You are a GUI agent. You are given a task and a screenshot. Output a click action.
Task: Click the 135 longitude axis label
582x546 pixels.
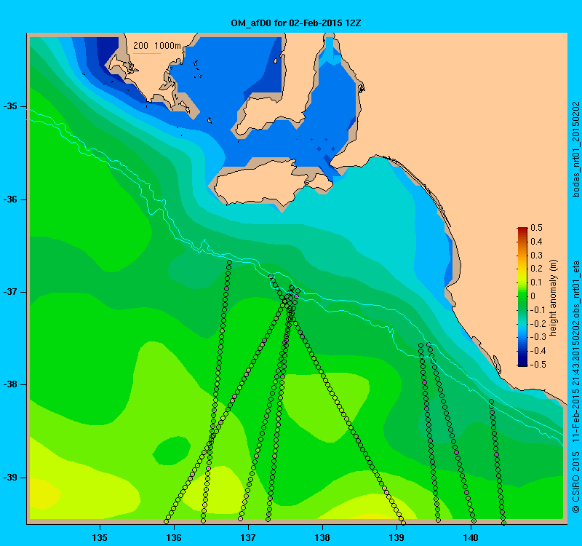click(100, 538)
